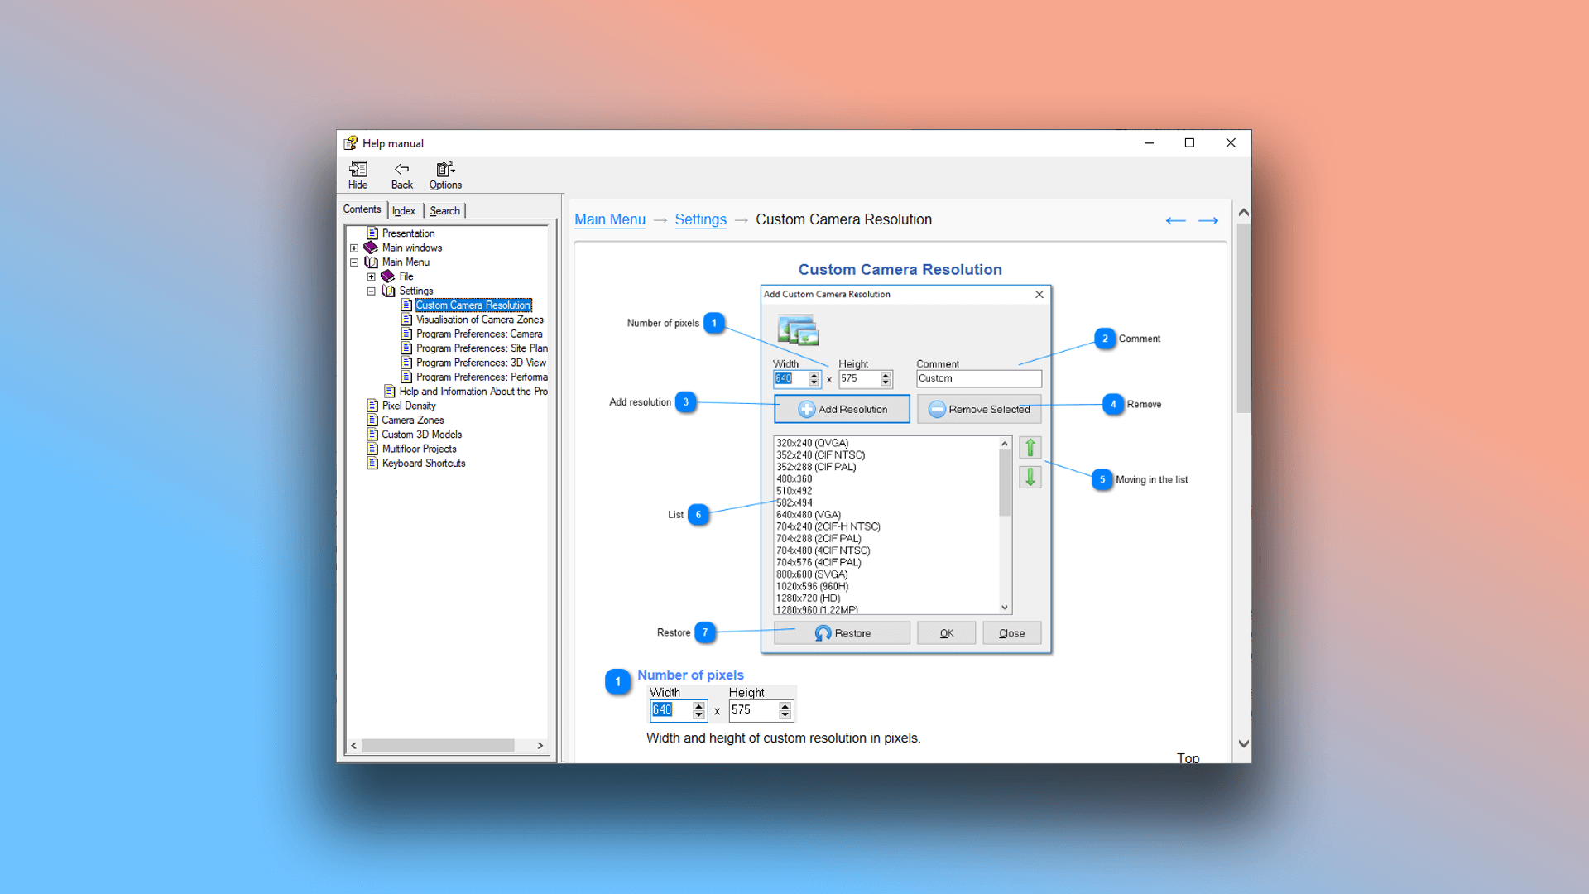Click the book icon beside Settings node
The height and width of the screenshot is (894, 1589).
click(387, 291)
